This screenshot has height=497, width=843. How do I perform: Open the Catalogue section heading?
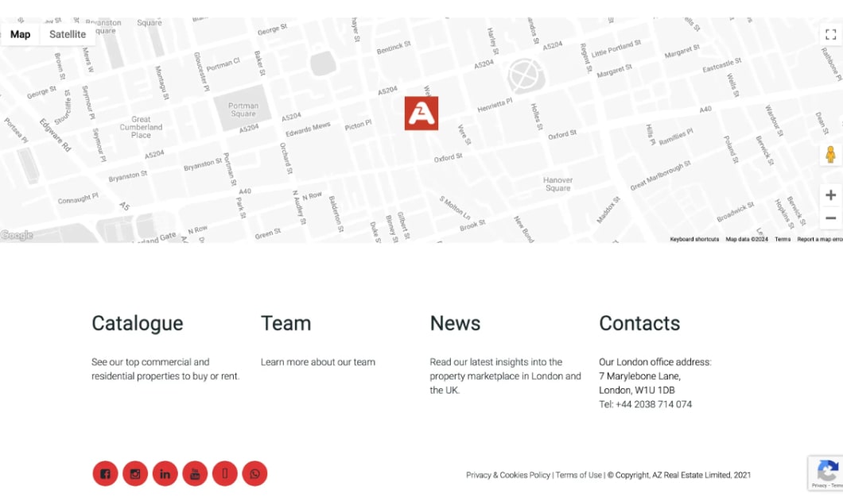137,323
